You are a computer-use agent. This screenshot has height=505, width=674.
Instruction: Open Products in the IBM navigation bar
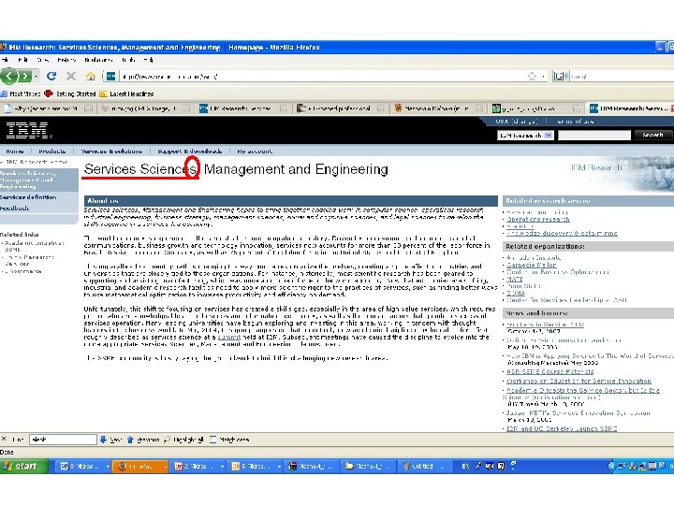coord(52,151)
